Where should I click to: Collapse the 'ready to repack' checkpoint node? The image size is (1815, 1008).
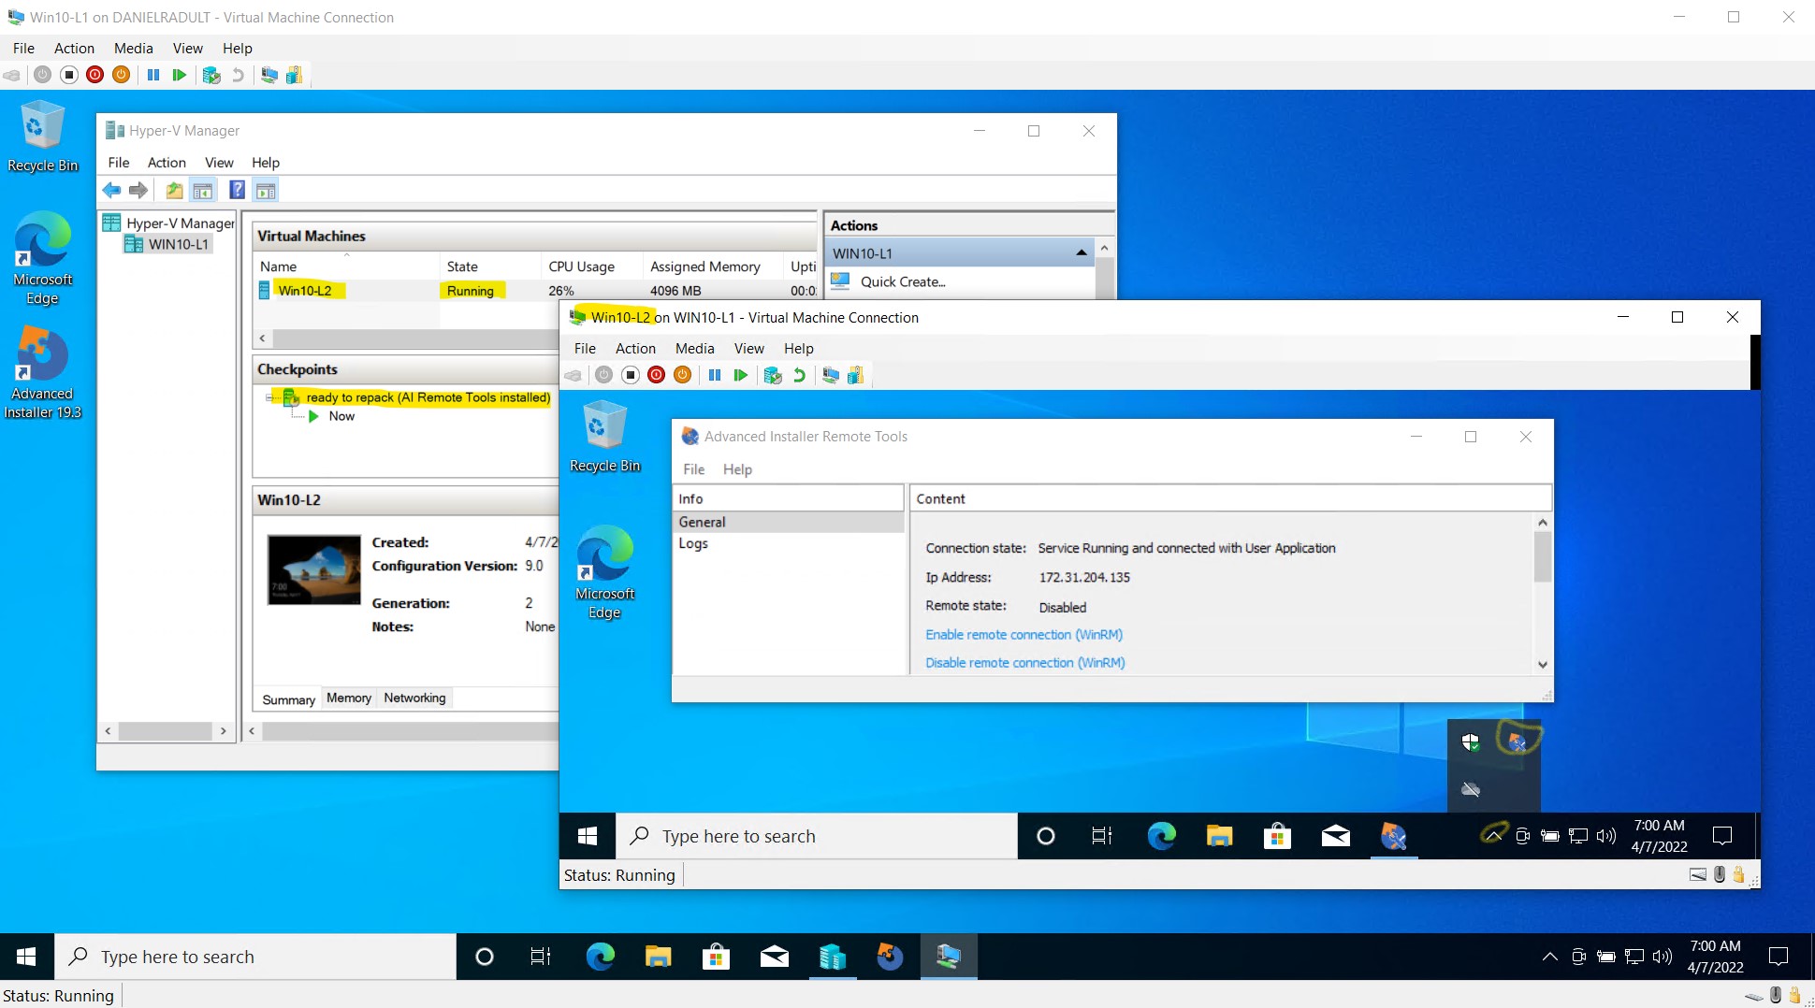pyautogui.click(x=270, y=397)
